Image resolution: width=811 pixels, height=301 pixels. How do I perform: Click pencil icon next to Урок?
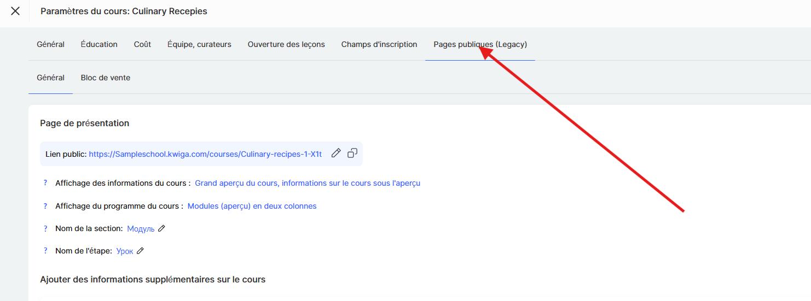click(140, 251)
